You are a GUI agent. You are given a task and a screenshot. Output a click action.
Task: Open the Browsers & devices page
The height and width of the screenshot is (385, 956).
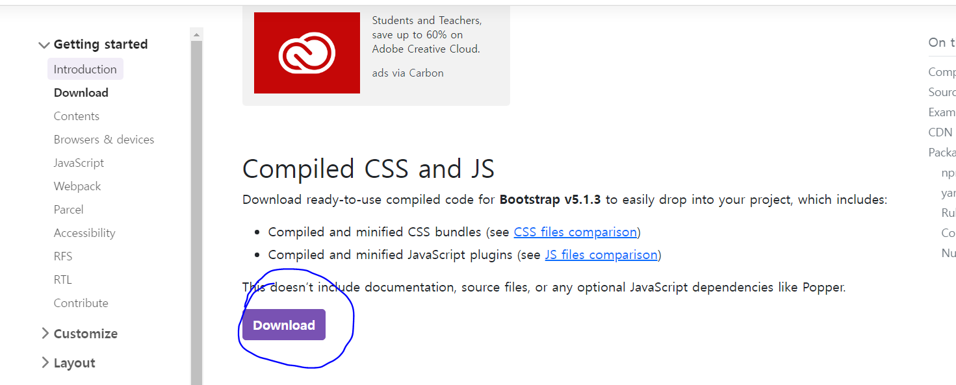[x=104, y=139]
